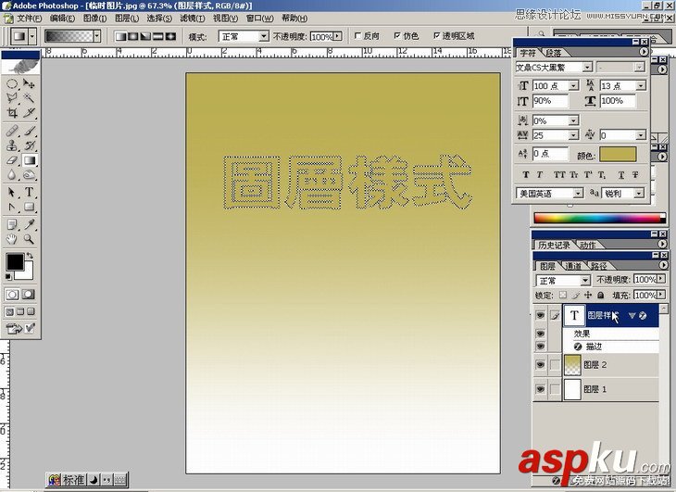Choose diamond gradient style in options bar
This screenshot has width=676, height=492.
coord(170,36)
